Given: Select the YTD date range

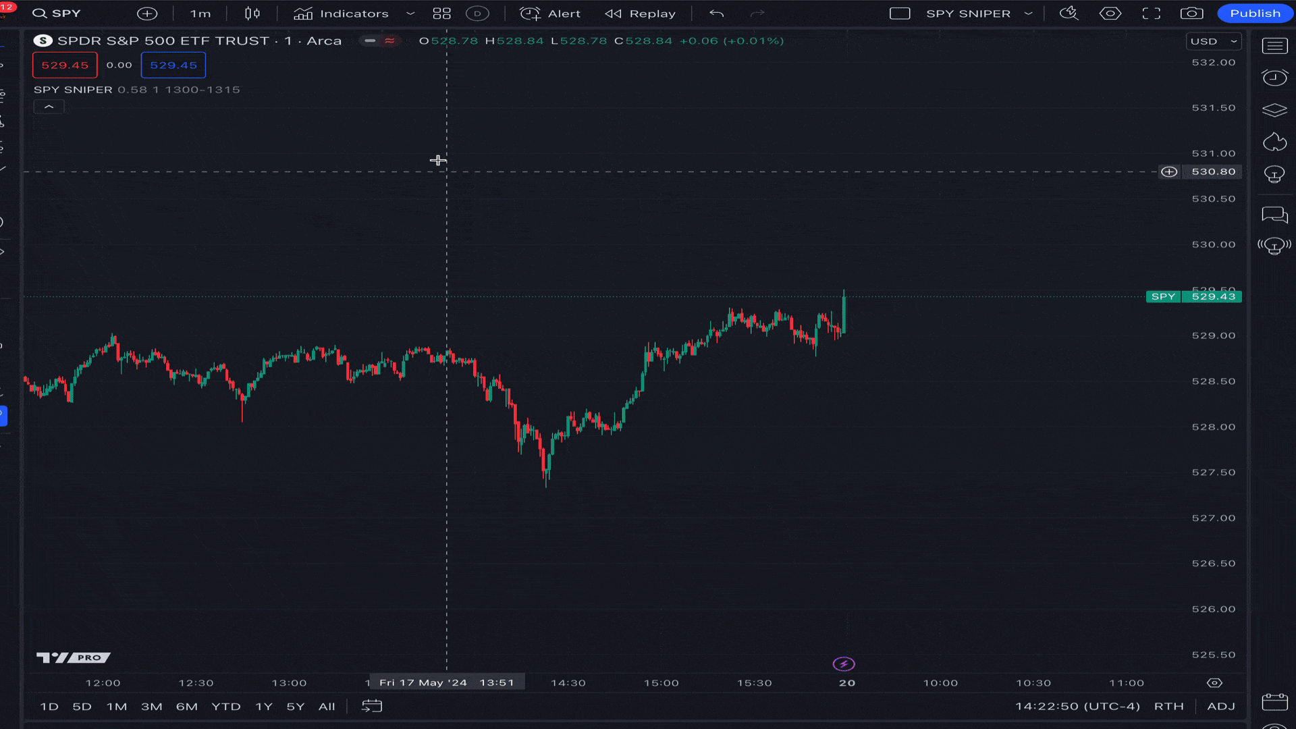Looking at the screenshot, I should [x=226, y=707].
